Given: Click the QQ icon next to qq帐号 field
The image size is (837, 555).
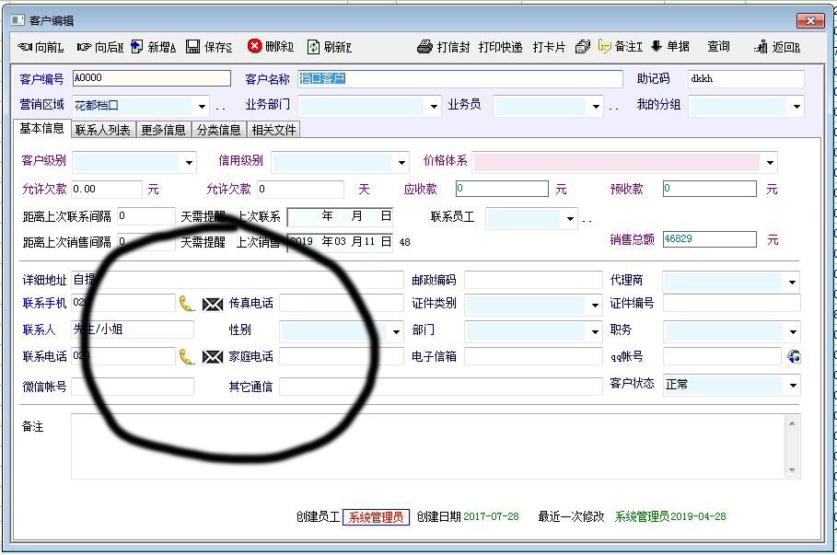Looking at the screenshot, I should click(794, 356).
